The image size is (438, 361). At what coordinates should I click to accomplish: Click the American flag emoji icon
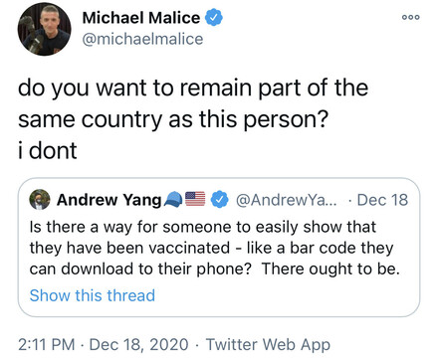195,199
